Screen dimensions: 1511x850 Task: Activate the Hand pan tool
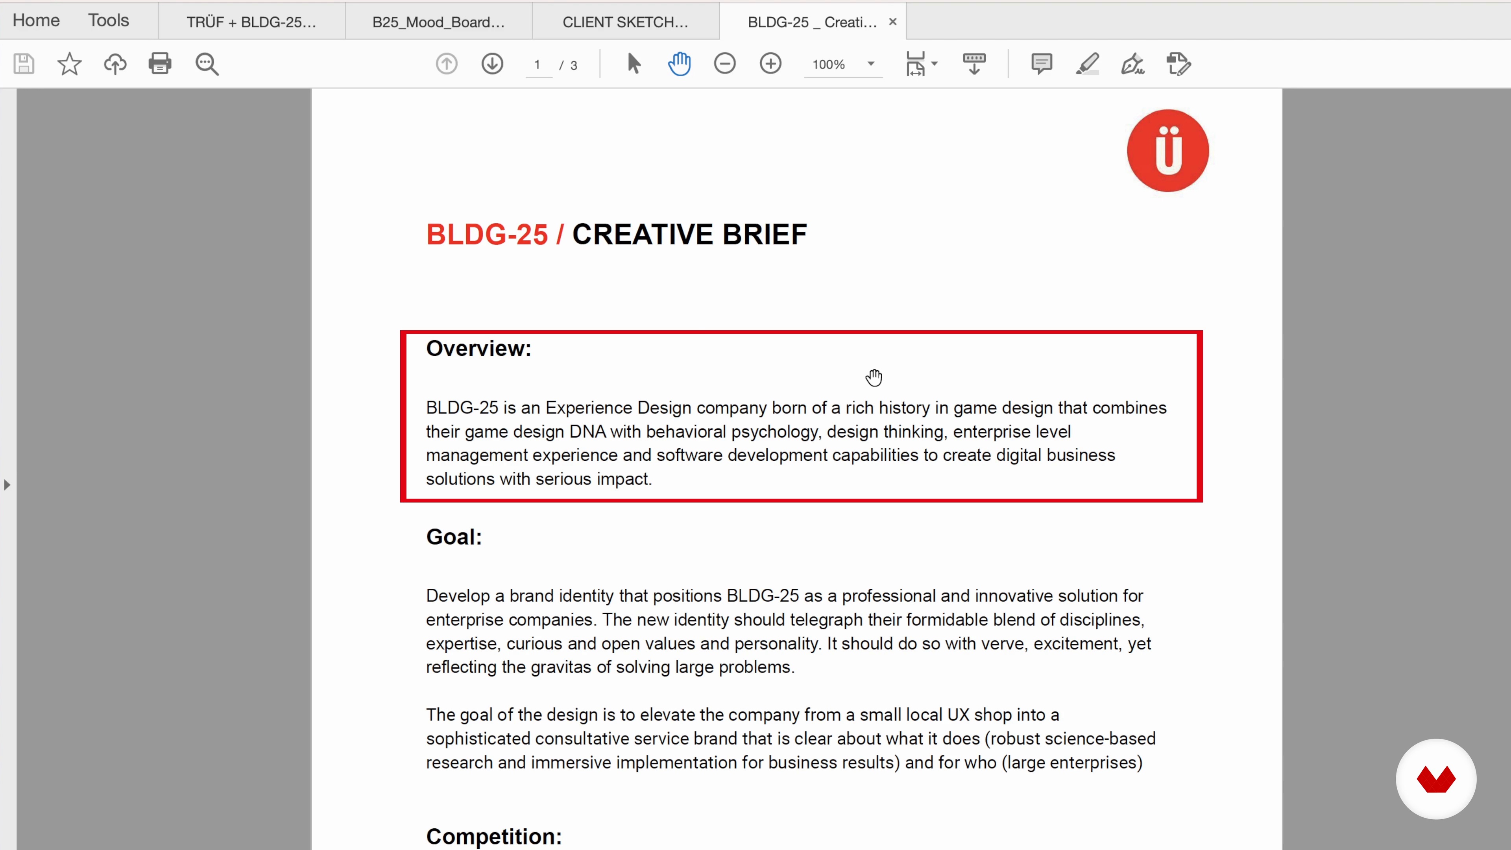pos(679,63)
